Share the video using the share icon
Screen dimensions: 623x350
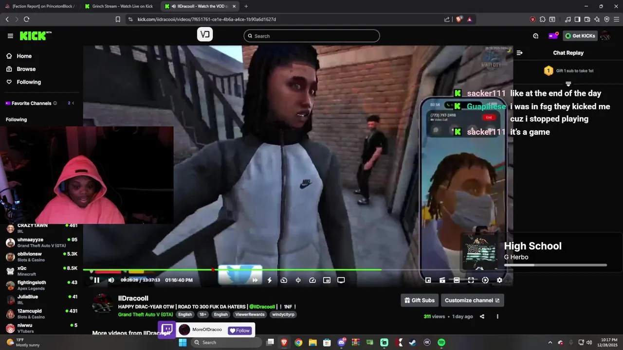[482, 316]
